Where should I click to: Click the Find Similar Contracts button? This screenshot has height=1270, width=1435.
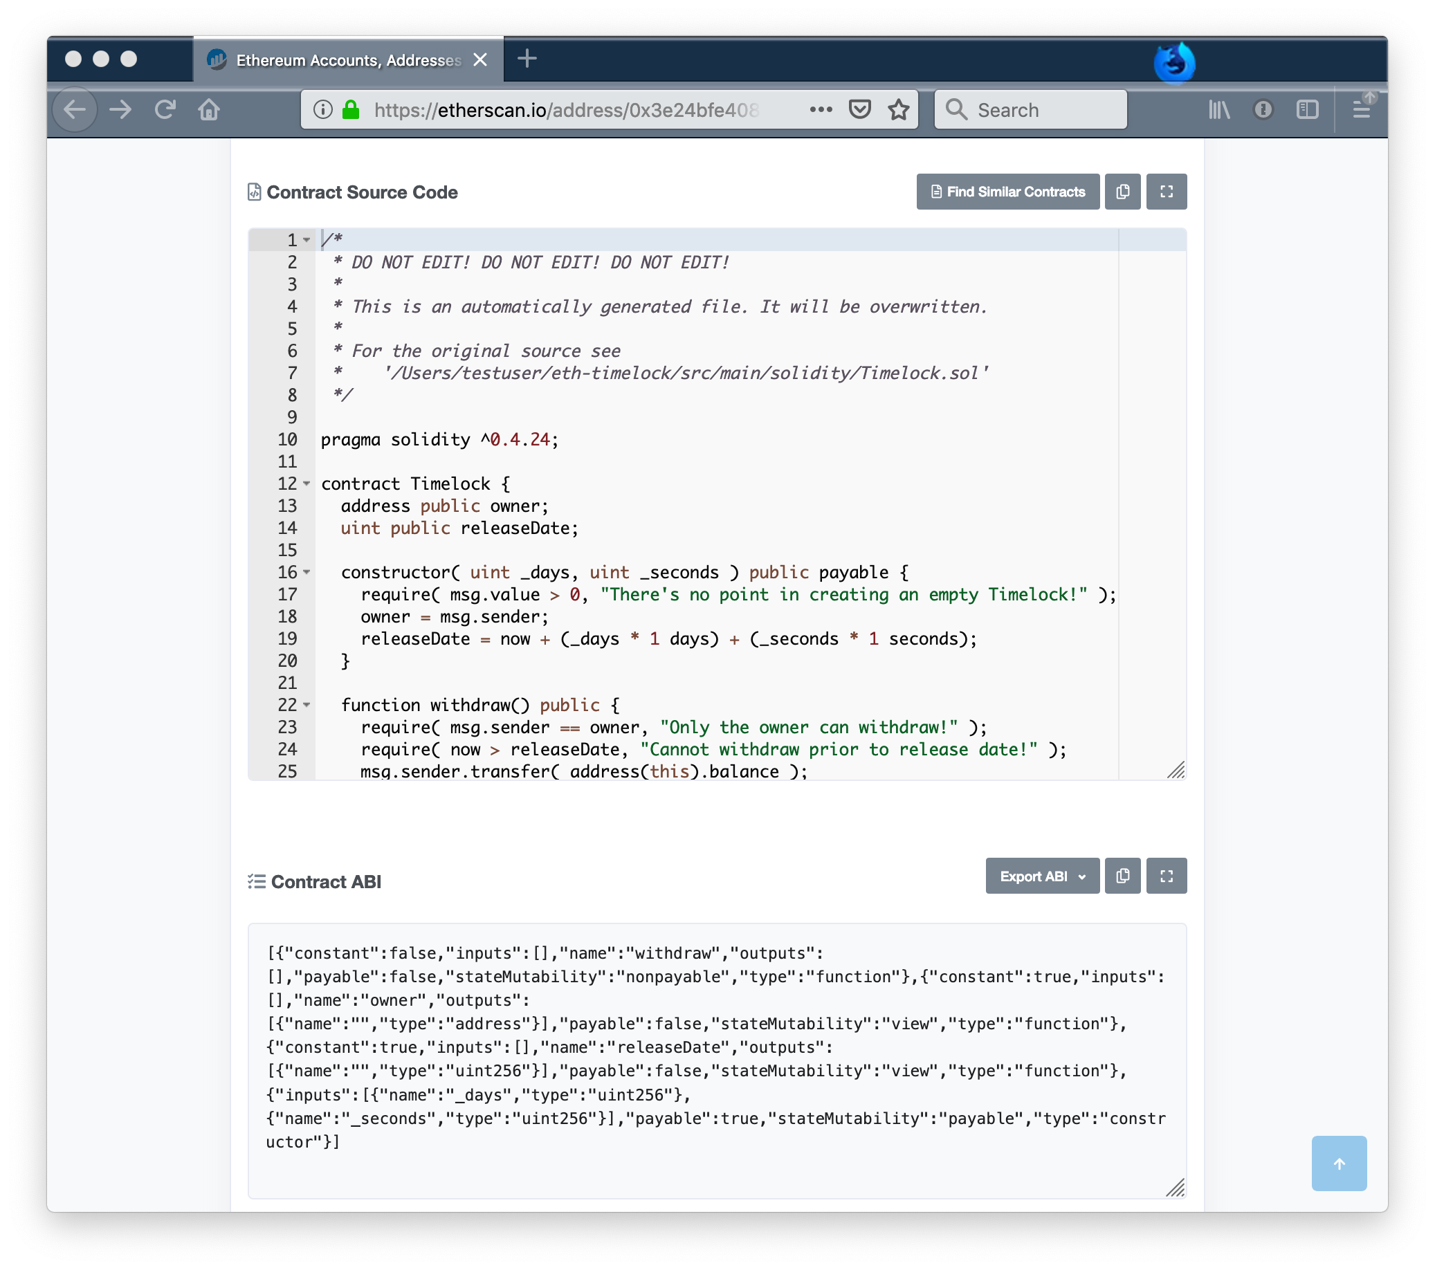coord(1006,191)
